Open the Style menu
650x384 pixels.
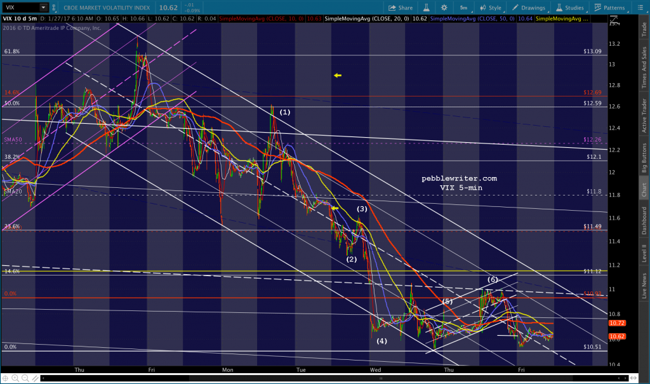pos(491,8)
